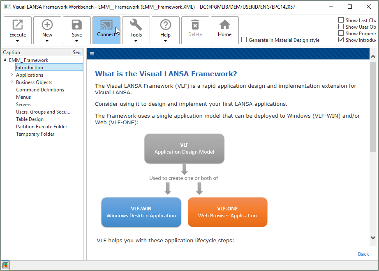Click the Connect toolbar icon
Viewport: 379px width, 271px height.
pos(106,25)
